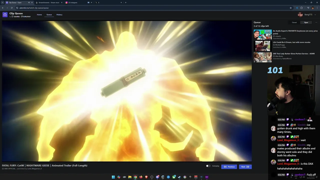Click the Alex Kosta channel name
Image resolution: width=320 pixels, height=180 pixels.
279,56
